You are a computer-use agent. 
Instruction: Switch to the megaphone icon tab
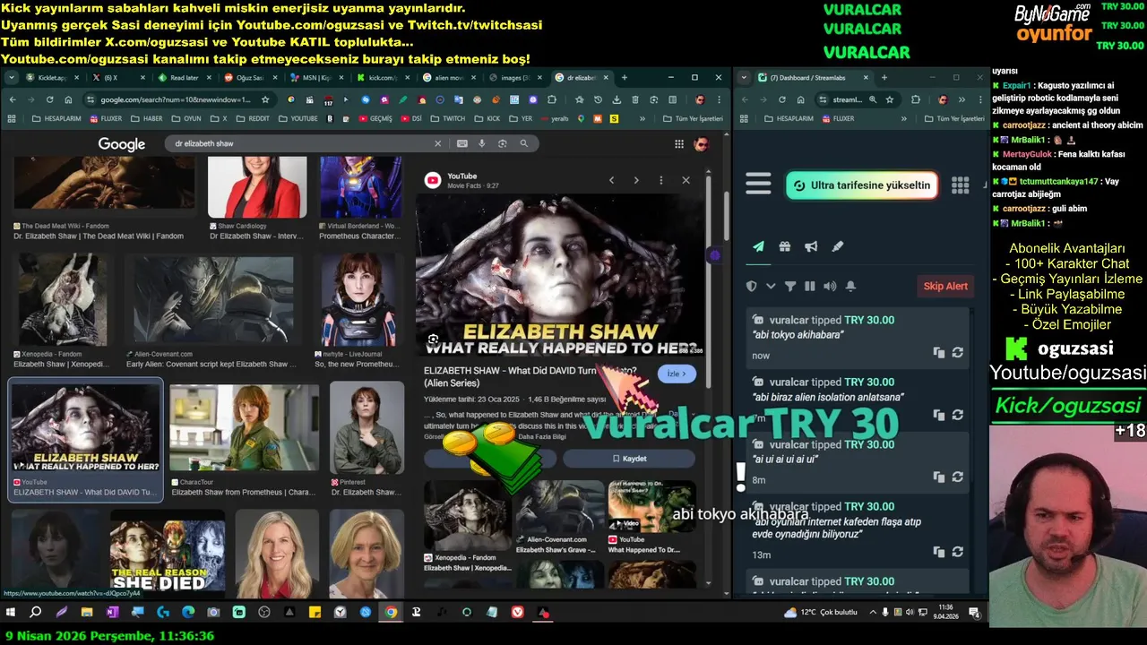[x=811, y=246]
